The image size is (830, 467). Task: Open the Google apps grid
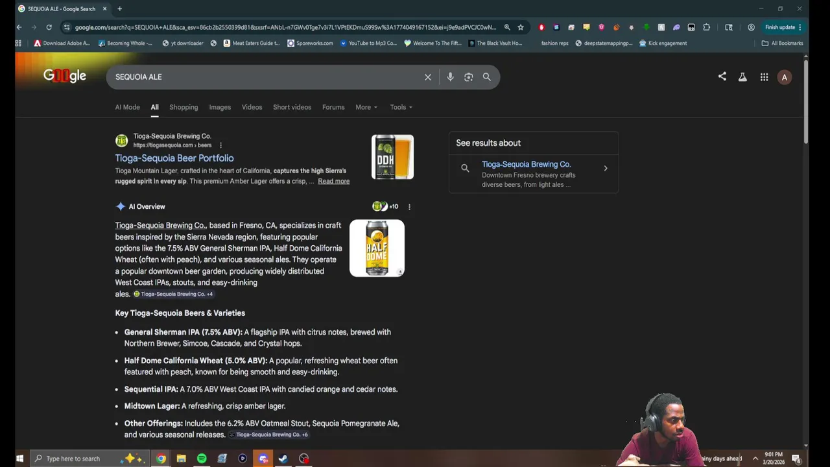point(765,77)
